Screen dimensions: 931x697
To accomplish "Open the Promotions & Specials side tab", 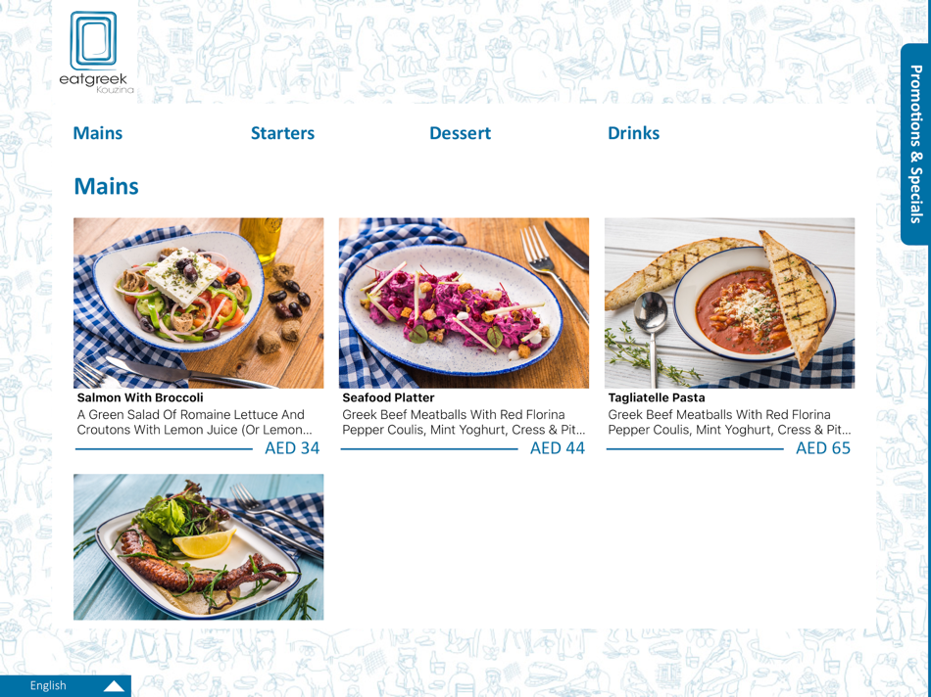I will point(915,144).
